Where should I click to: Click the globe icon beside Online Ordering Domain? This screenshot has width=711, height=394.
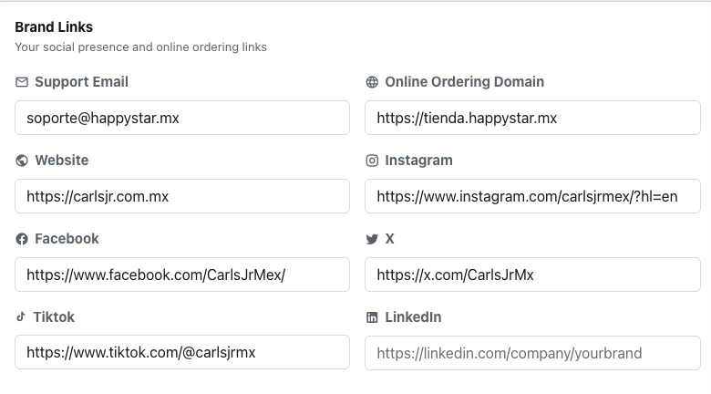click(x=372, y=82)
